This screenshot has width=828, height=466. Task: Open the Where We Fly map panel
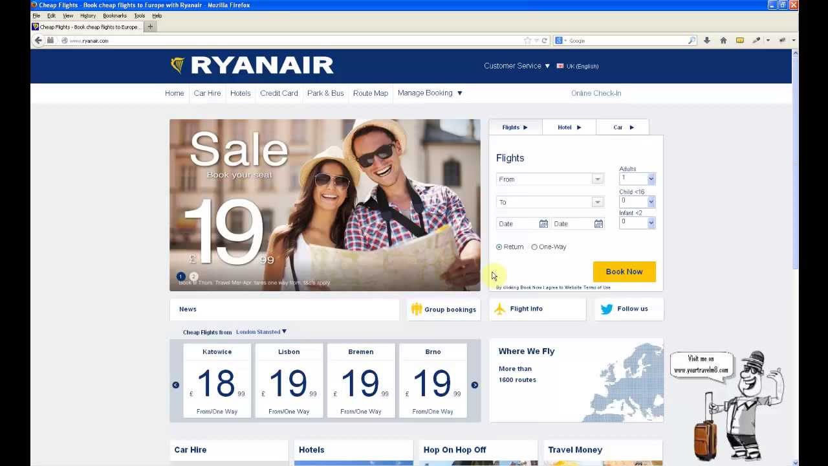[576, 381]
